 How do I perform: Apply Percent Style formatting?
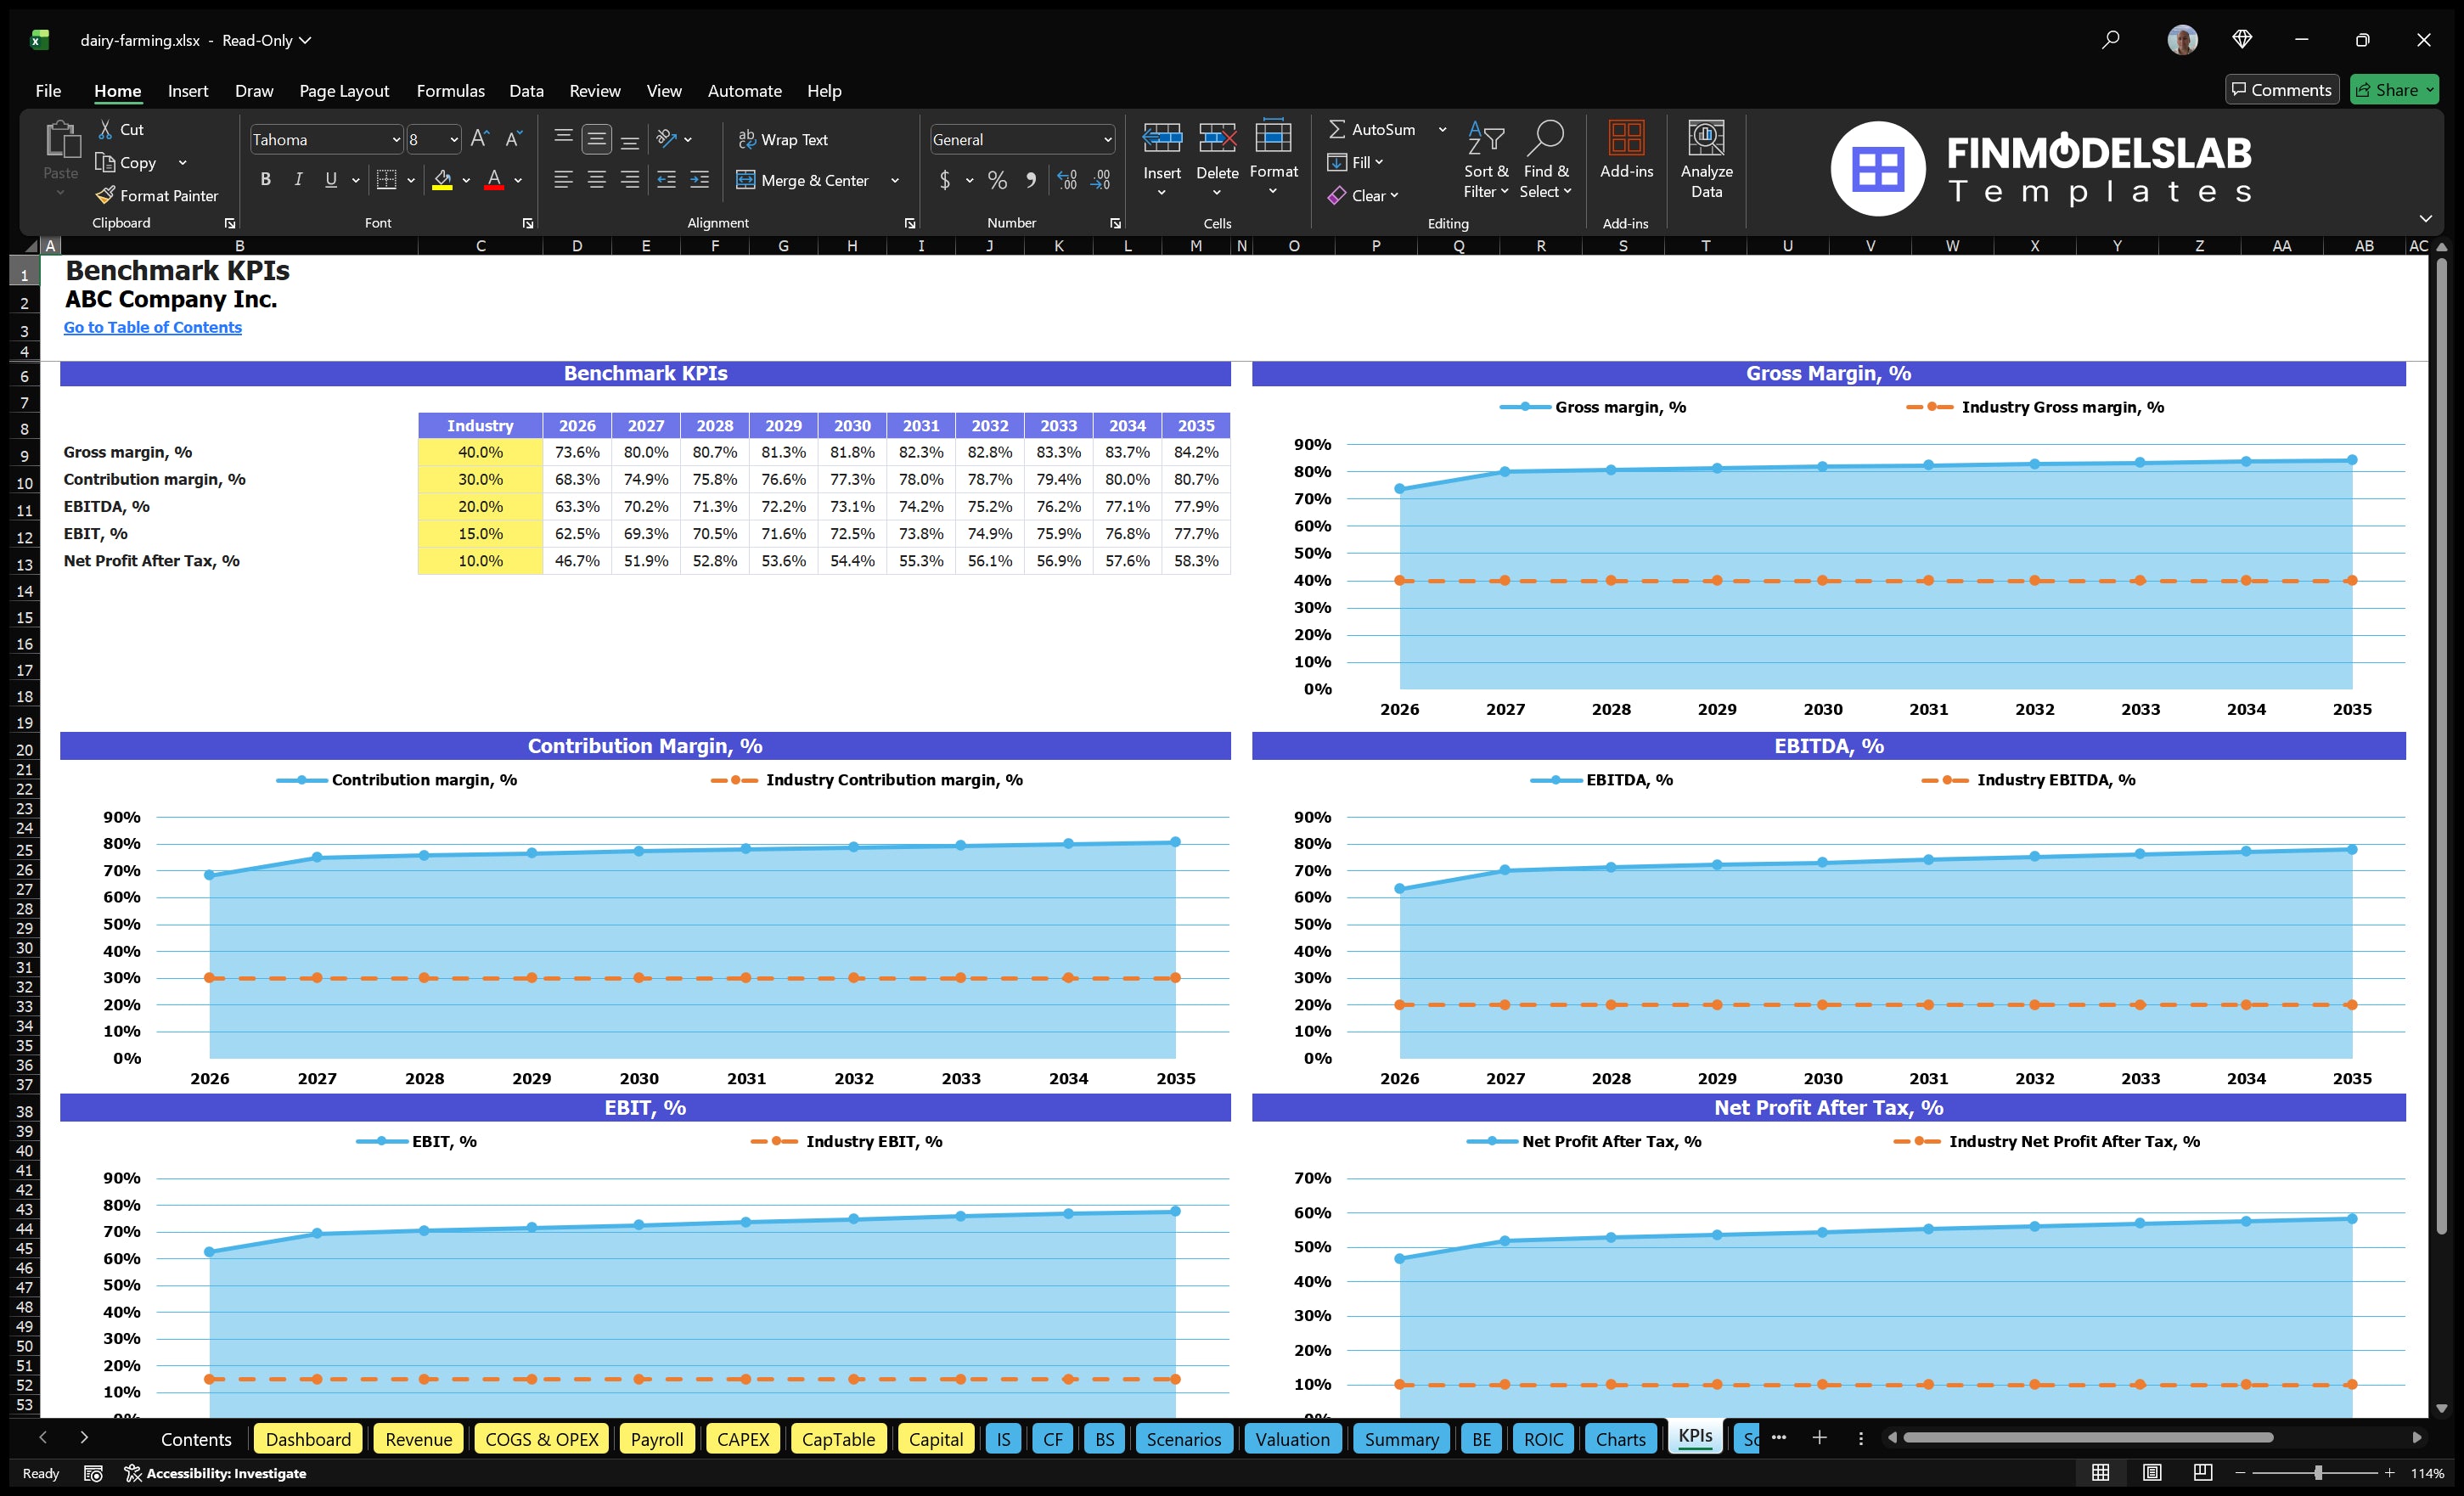coord(997,180)
